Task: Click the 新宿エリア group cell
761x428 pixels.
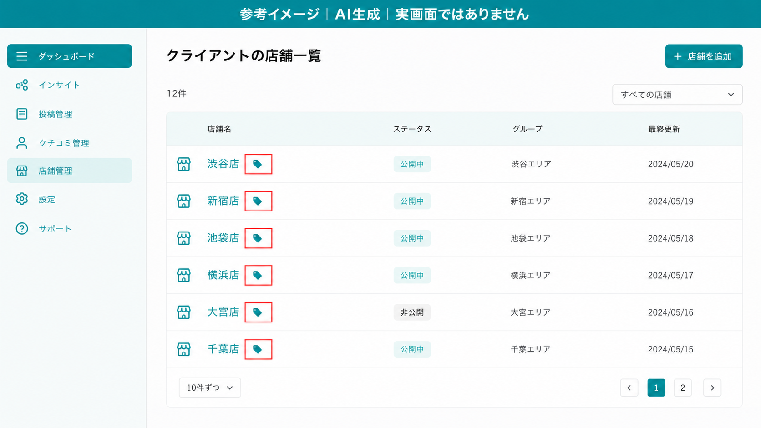Action: click(x=531, y=201)
